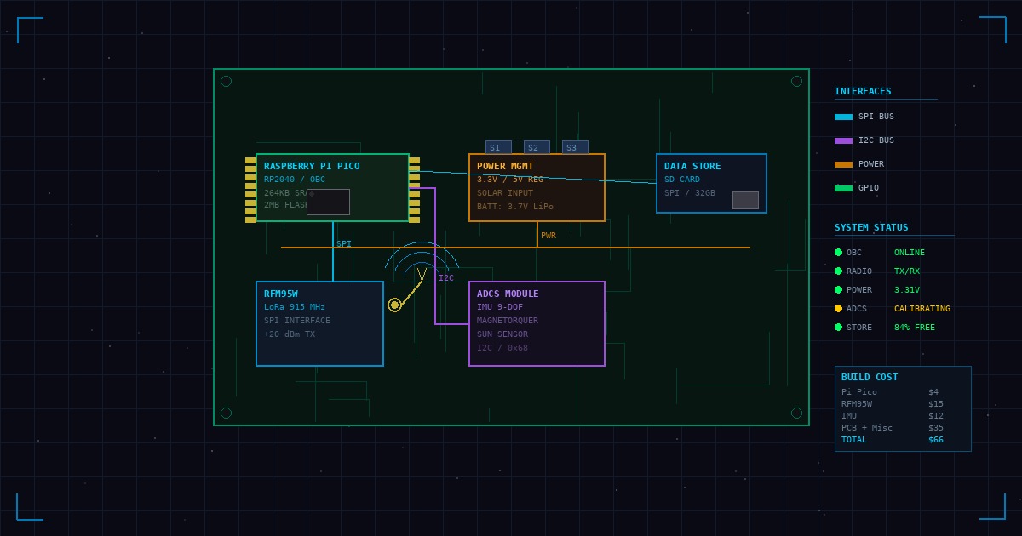Image resolution: width=1022 pixels, height=536 pixels.
Task: Select the RFM95W LoRa module block
Action: click(319, 323)
